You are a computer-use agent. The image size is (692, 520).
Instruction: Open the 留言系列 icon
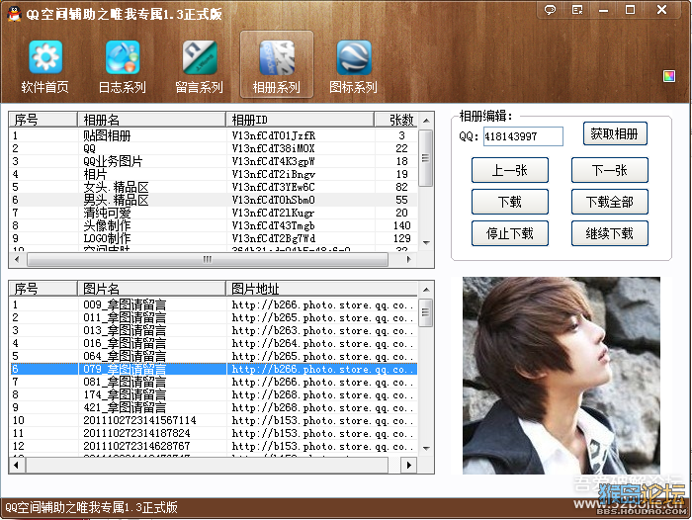coord(200,57)
